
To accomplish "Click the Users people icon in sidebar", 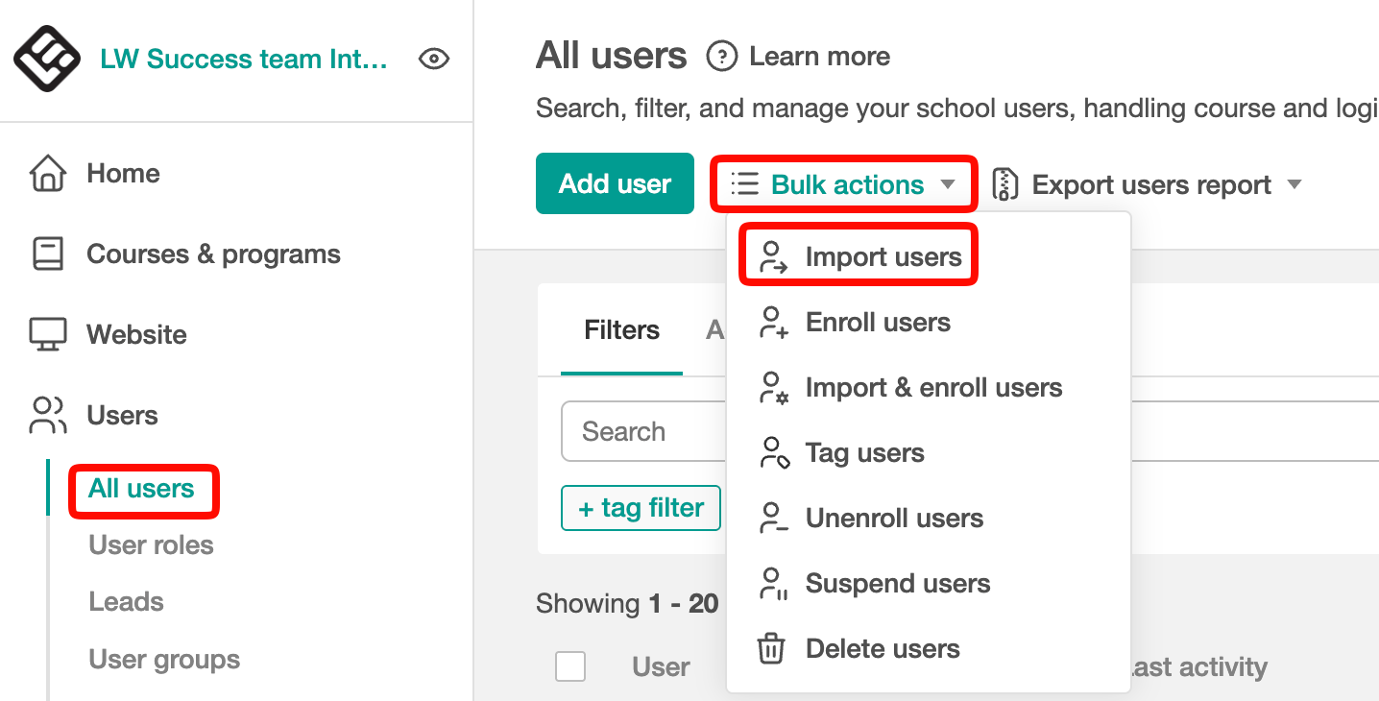I will pos(48,416).
